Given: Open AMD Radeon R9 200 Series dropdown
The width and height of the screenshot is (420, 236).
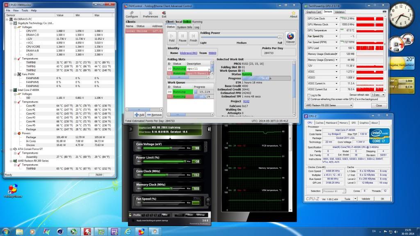Looking at the screenshot, I should click(329, 105).
